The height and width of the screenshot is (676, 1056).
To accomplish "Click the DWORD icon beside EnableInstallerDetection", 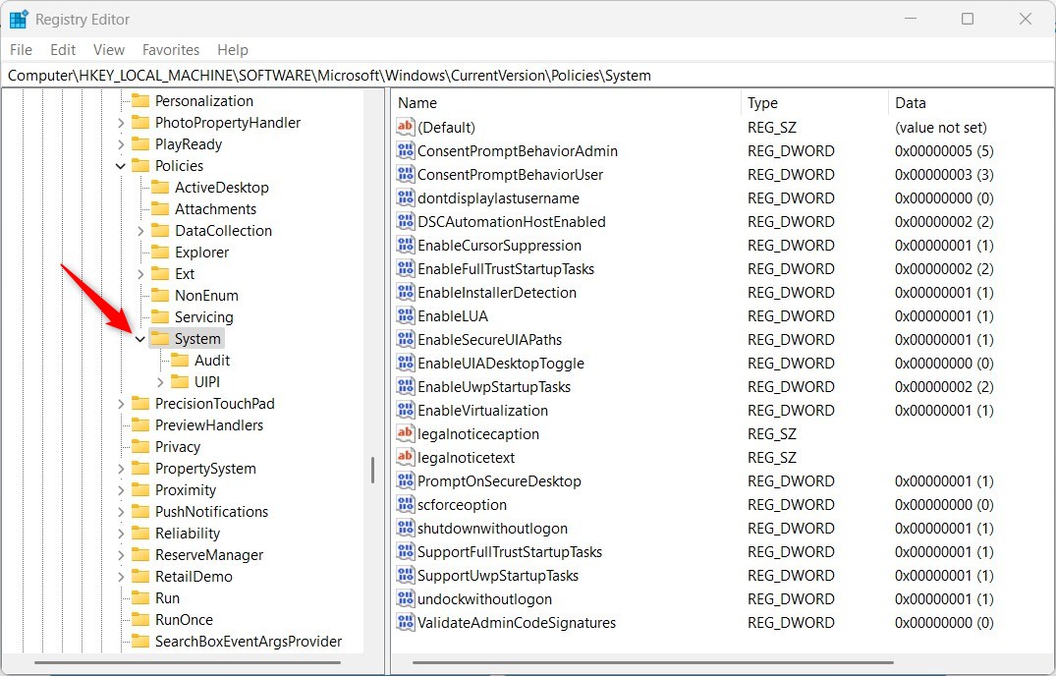I will click(x=405, y=292).
